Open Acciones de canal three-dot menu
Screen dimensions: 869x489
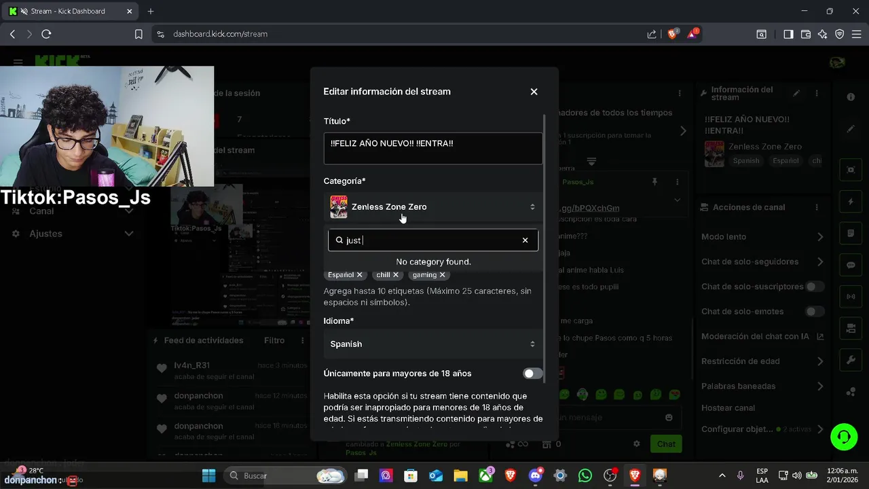(x=817, y=207)
